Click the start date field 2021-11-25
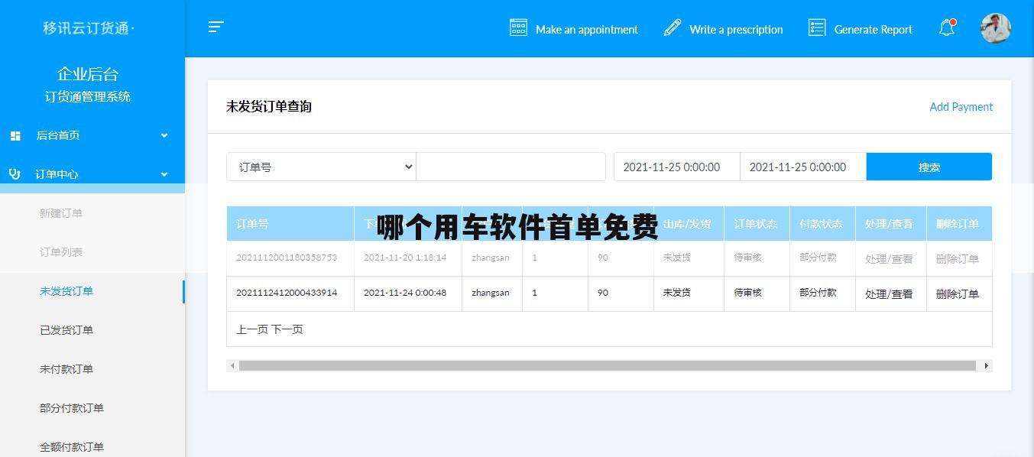The height and width of the screenshot is (457, 1034). pyautogui.click(x=677, y=167)
